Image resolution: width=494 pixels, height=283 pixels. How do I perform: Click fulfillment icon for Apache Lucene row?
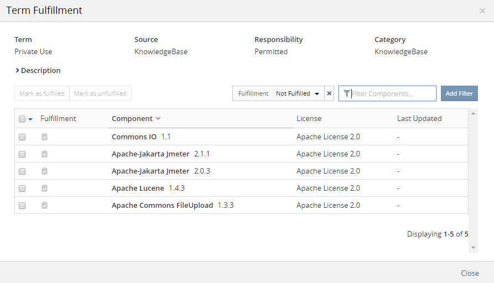[x=44, y=188]
